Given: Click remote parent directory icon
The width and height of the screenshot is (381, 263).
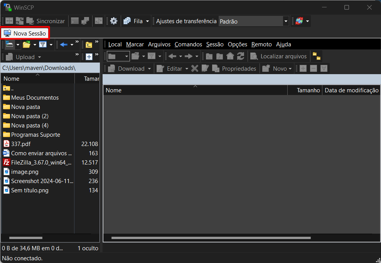Looking at the screenshot, I should (x=209, y=56).
